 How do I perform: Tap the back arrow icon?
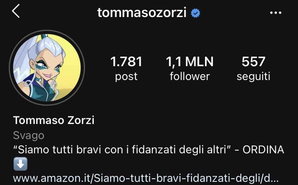[16, 11]
